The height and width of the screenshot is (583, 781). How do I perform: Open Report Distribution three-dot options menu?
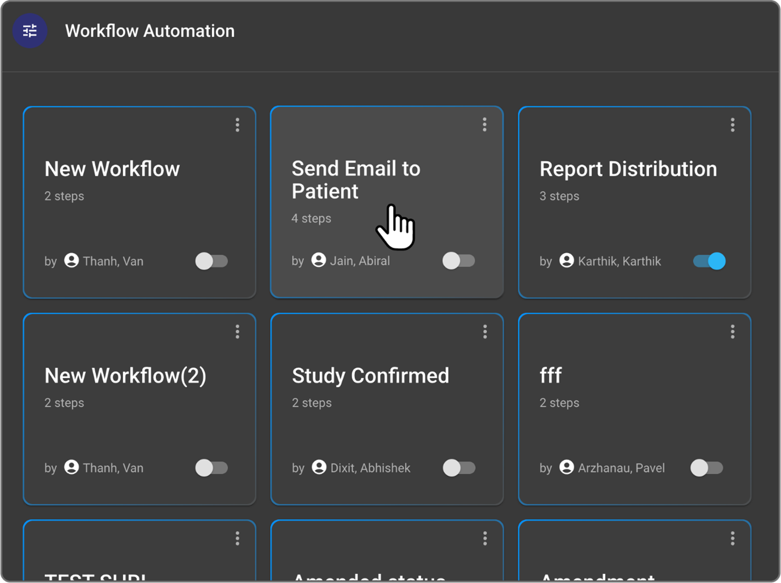click(x=732, y=125)
